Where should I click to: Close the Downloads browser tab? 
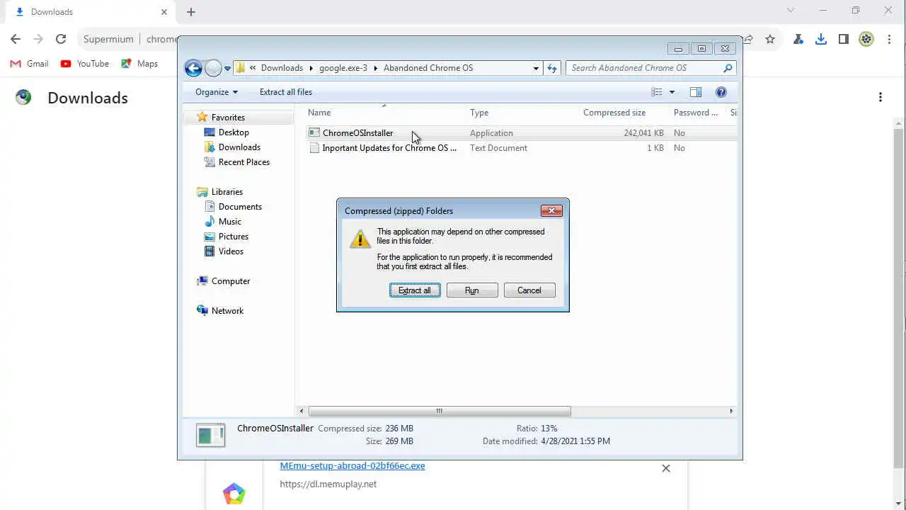coord(164,12)
